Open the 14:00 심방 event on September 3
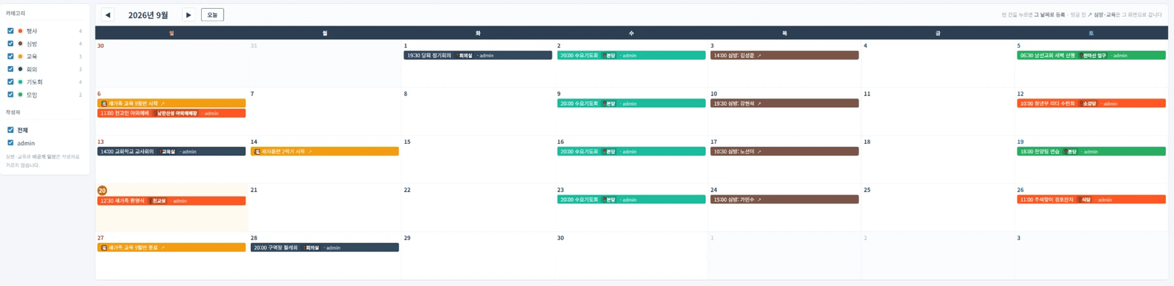The width and height of the screenshot is (1174, 286). 784,55
